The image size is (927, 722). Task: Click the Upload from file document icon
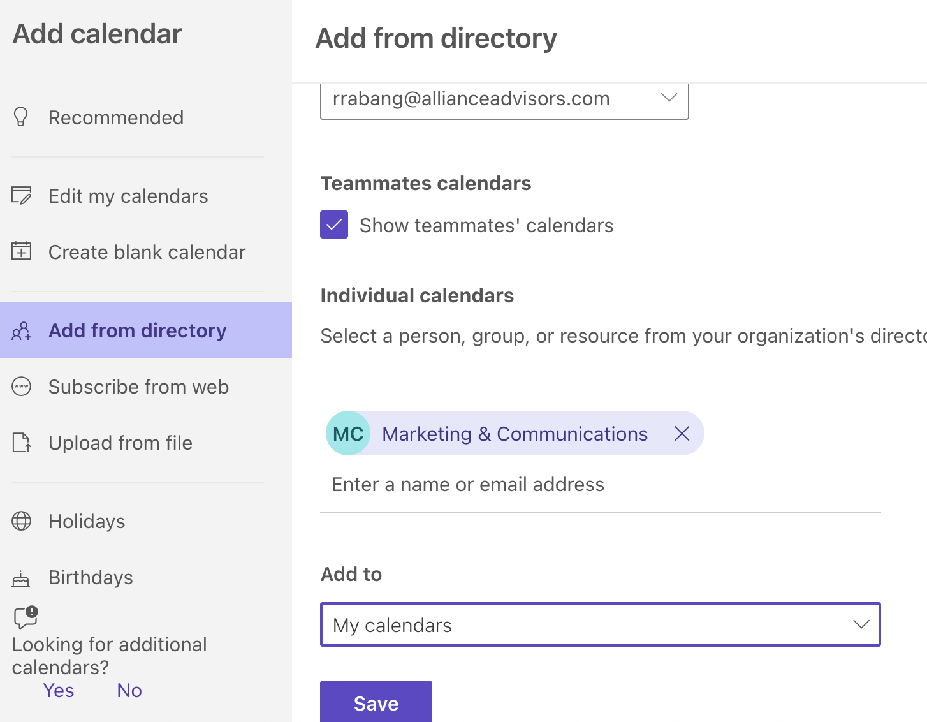22,443
